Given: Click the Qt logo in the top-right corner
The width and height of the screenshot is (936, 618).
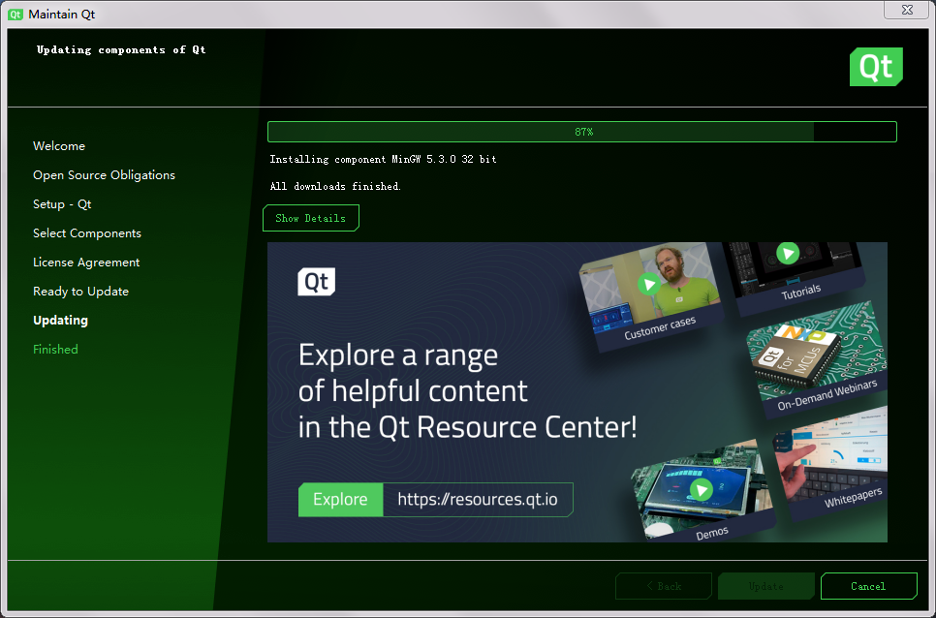Looking at the screenshot, I should click(x=875, y=67).
